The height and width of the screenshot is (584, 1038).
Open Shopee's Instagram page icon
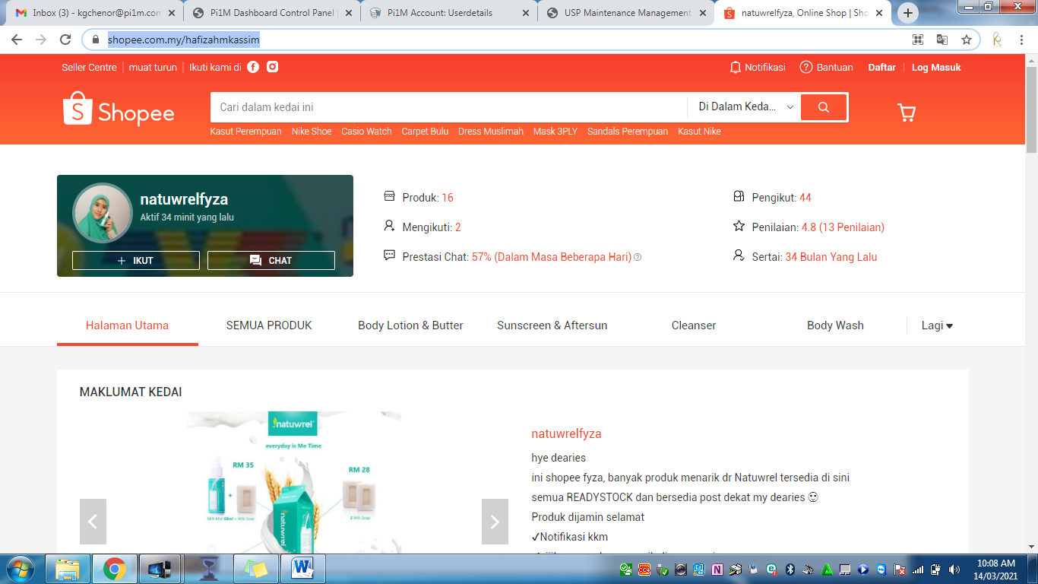(x=272, y=67)
